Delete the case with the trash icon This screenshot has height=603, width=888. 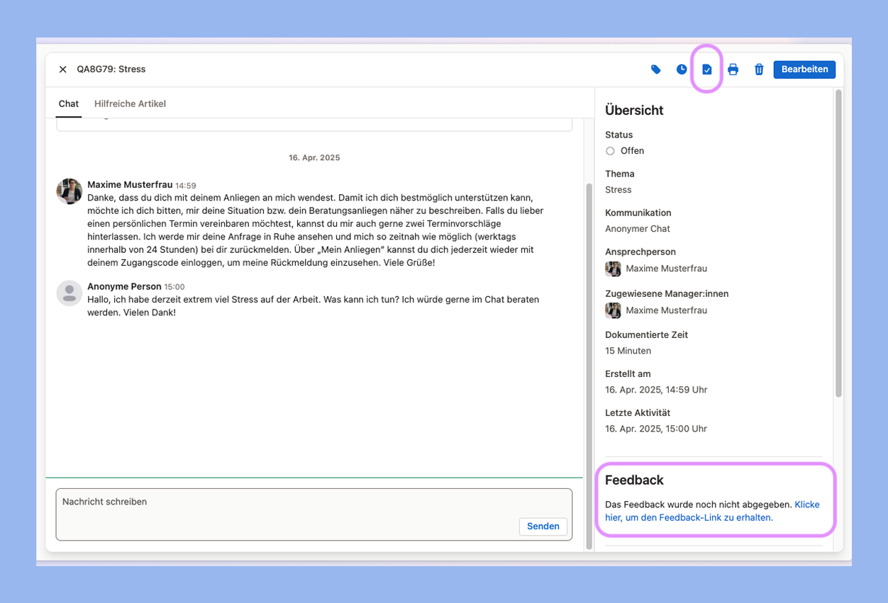pos(759,69)
